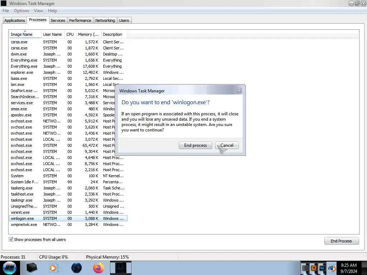Open the Networking tab

pos(105,20)
